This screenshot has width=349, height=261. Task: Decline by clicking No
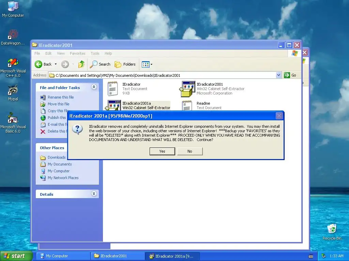tap(189, 151)
